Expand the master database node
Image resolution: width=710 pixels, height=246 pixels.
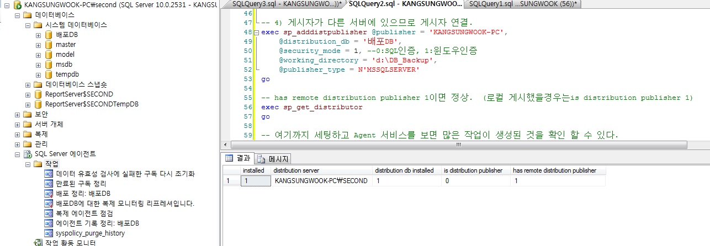[x=38, y=45]
